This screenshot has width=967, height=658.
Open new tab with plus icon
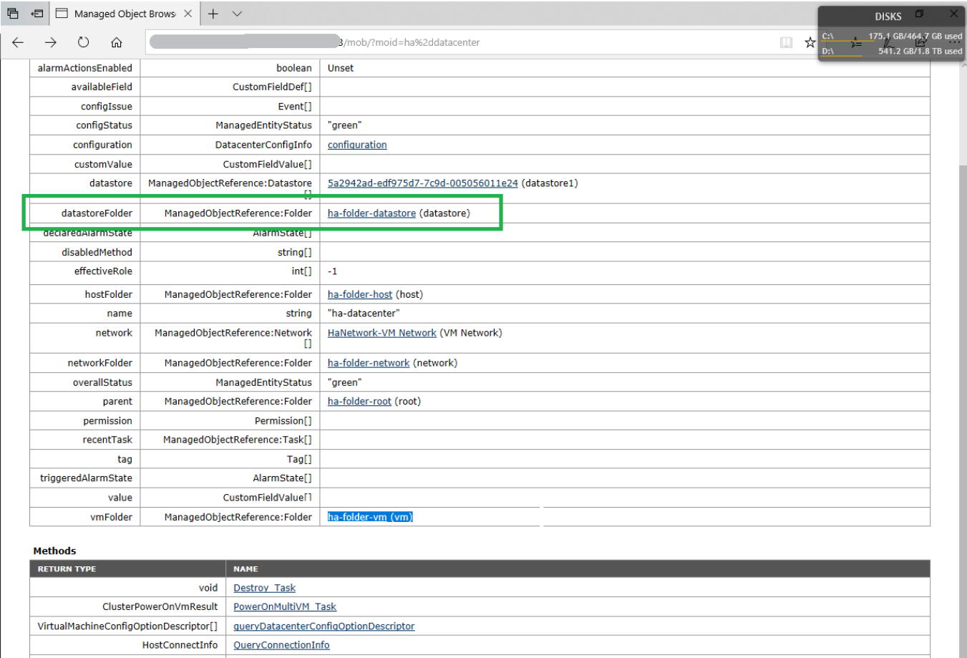pyautogui.click(x=213, y=14)
